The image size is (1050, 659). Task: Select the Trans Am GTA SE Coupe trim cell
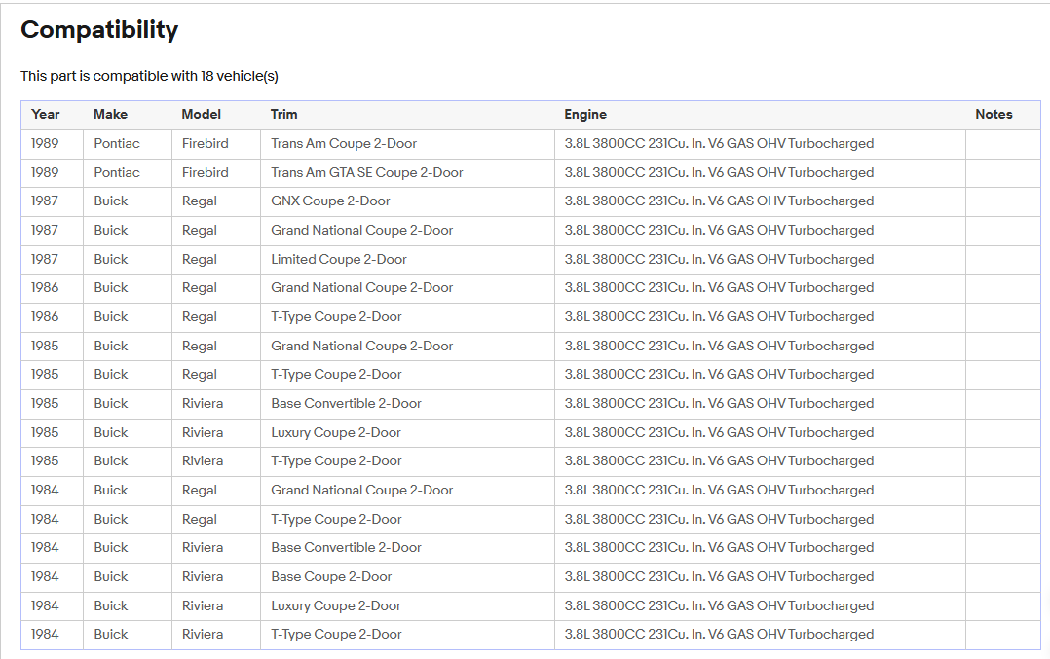pyautogui.click(x=366, y=173)
